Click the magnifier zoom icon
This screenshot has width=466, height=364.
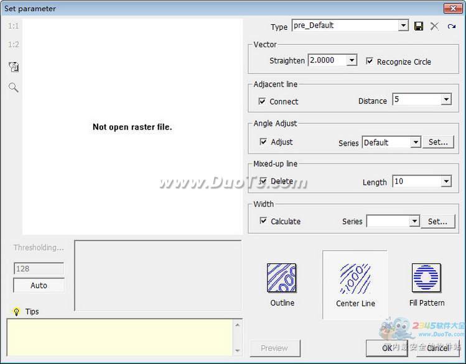click(x=13, y=88)
